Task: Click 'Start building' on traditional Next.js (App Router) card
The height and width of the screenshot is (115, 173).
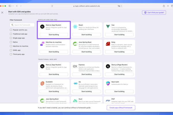Action: click(x=54, y=74)
